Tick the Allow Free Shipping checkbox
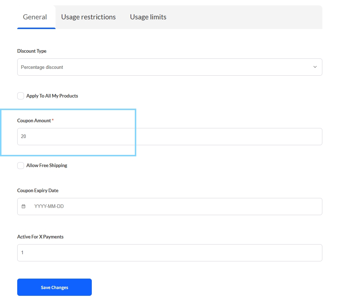The width and height of the screenshot is (341, 308). point(21,165)
